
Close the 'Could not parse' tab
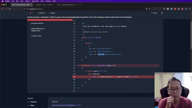pos(31,5)
